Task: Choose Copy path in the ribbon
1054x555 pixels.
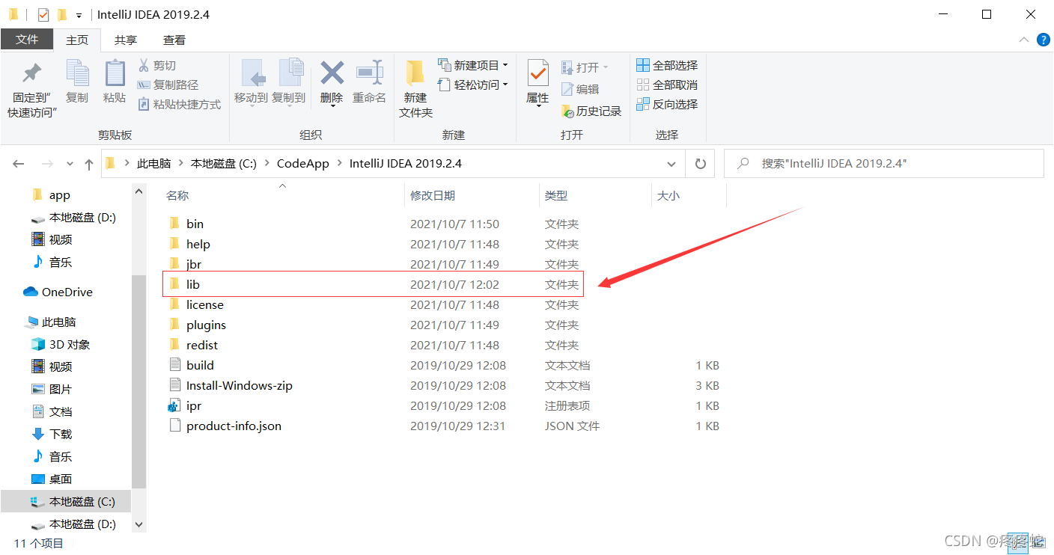Action: pos(168,85)
